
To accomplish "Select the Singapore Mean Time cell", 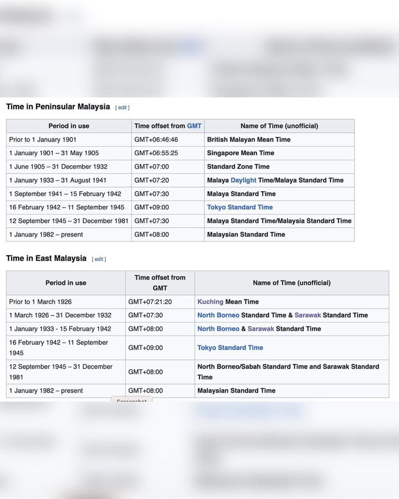I will [241, 153].
